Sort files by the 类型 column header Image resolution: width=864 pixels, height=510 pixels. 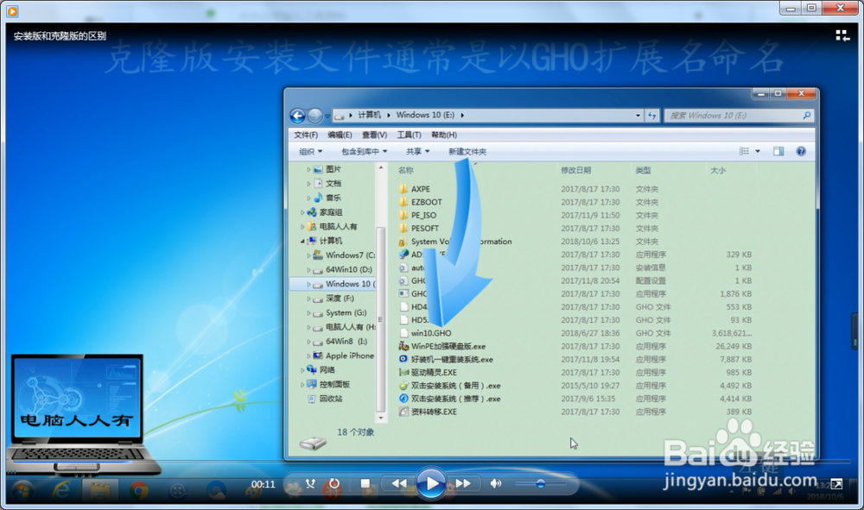(x=643, y=171)
